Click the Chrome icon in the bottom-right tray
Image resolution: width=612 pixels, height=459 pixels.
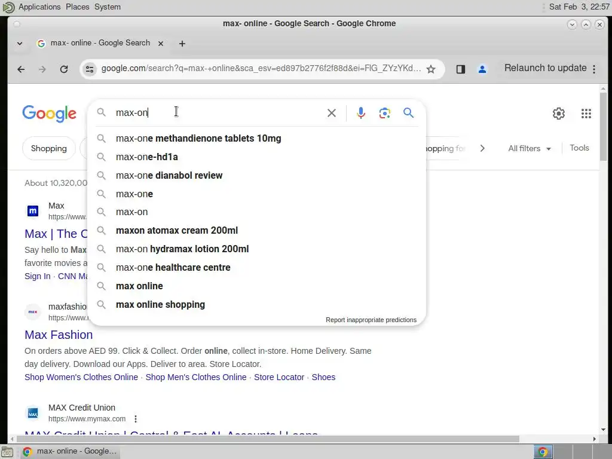pos(543,452)
